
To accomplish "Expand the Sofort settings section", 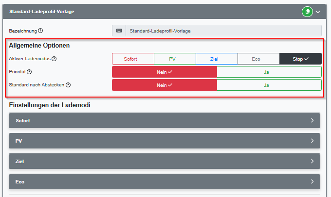I will 165,120.
